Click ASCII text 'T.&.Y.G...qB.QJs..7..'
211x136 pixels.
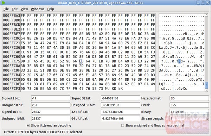pyautogui.click(x=181, y=38)
